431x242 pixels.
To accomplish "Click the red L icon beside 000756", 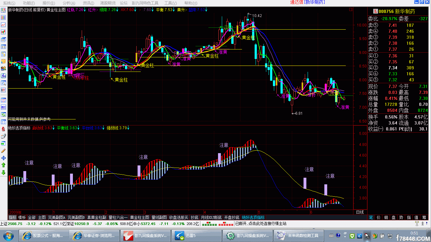I will point(375,11).
